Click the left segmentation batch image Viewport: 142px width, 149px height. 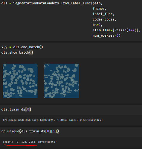coord(20,81)
